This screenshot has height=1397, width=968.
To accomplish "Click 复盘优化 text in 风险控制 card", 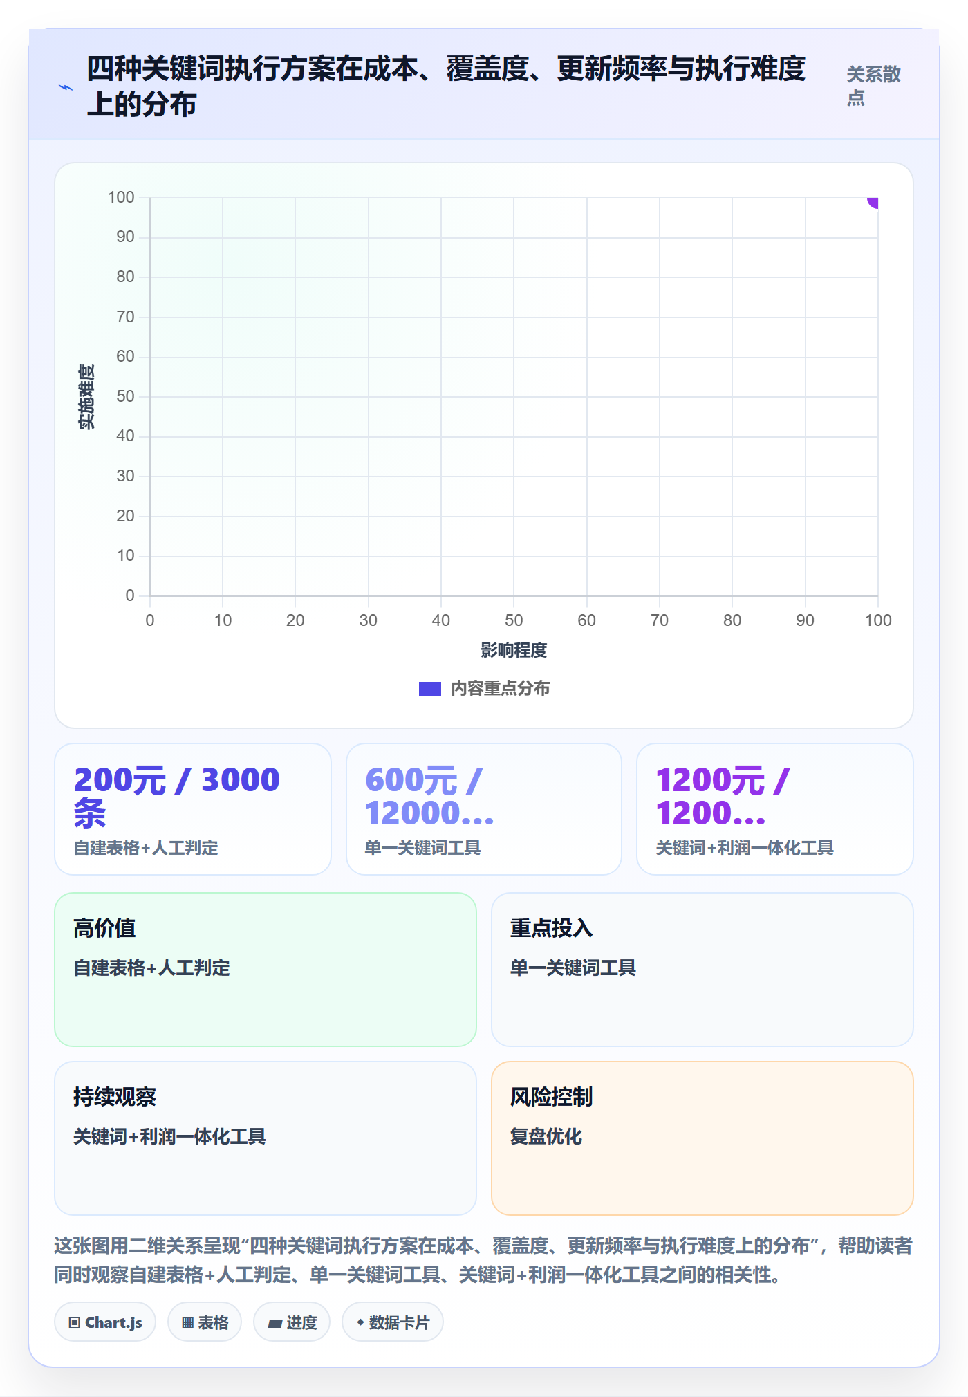I will (x=546, y=1136).
